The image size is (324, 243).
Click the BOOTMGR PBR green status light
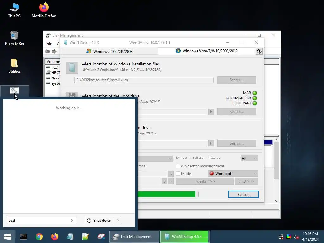point(255,98)
